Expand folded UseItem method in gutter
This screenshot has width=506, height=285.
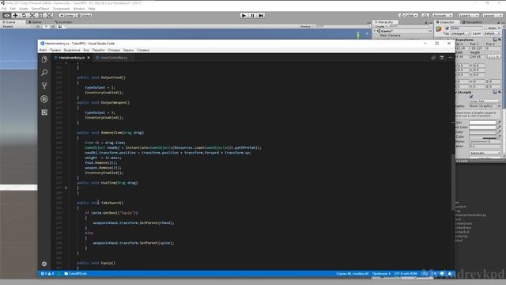click(x=66, y=188)
